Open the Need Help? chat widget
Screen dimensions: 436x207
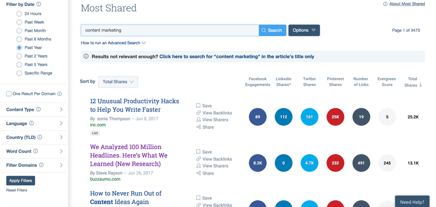(412, 201)
